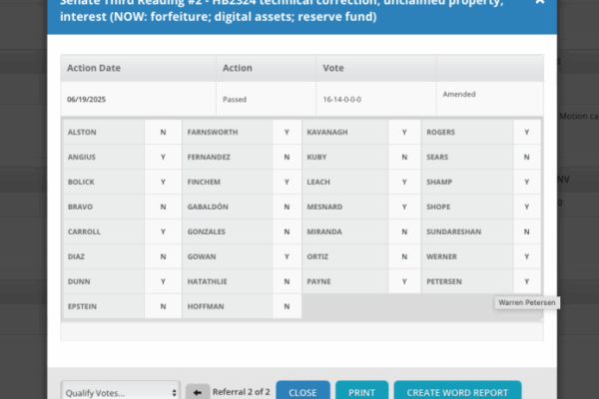Screen dimensions: 599x399
Task: Click the CARROLL name cell
Action: point(104,231)
